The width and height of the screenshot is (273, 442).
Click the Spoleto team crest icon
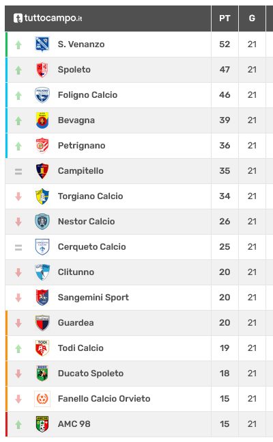(42, 70)
